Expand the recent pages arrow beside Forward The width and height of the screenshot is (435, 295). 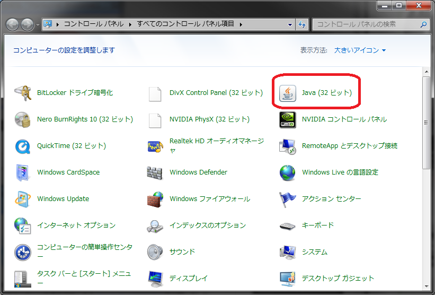[38, 24]
